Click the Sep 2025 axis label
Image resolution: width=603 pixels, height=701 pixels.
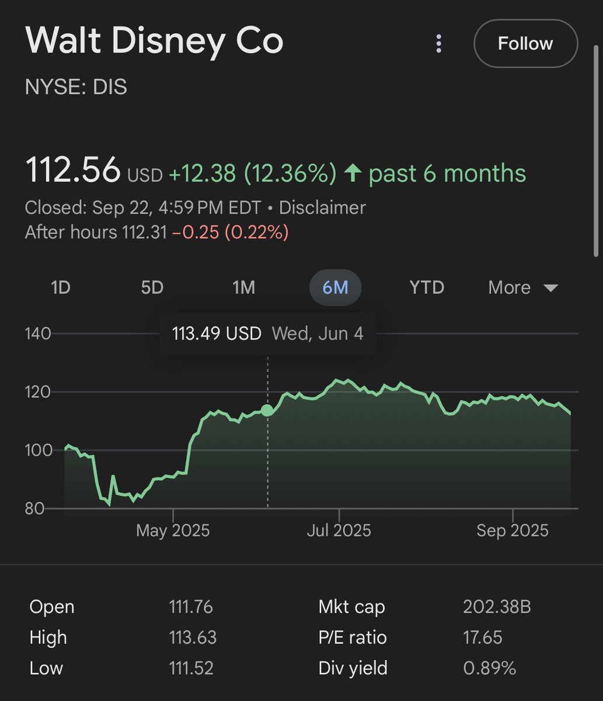pos(513,530)
